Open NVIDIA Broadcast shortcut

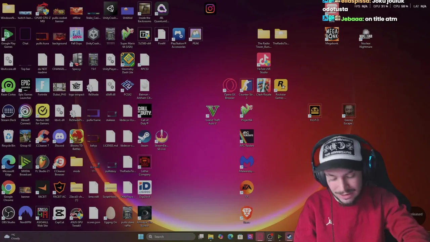point(25,166)
